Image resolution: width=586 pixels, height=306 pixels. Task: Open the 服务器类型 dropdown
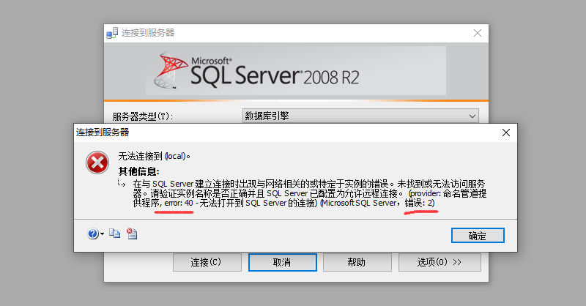(360, 116)
